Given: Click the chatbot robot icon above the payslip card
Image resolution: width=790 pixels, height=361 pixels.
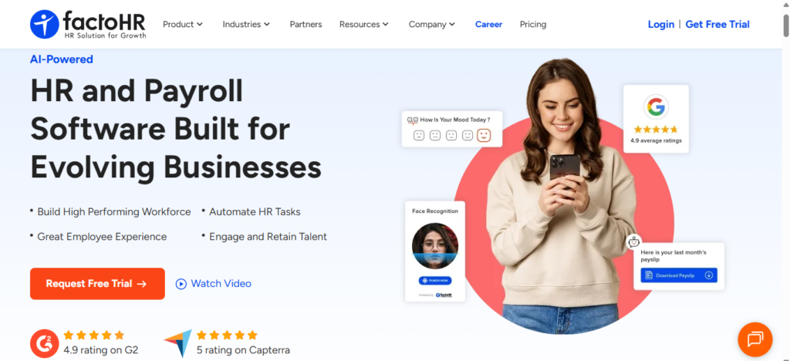Looking at the screenshot, I should (634, 241).
